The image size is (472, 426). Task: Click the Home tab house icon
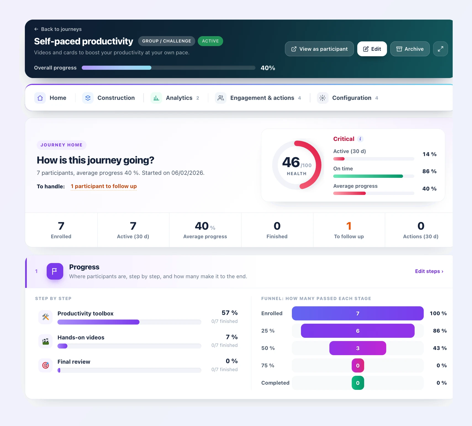click(x=40, y=98)
